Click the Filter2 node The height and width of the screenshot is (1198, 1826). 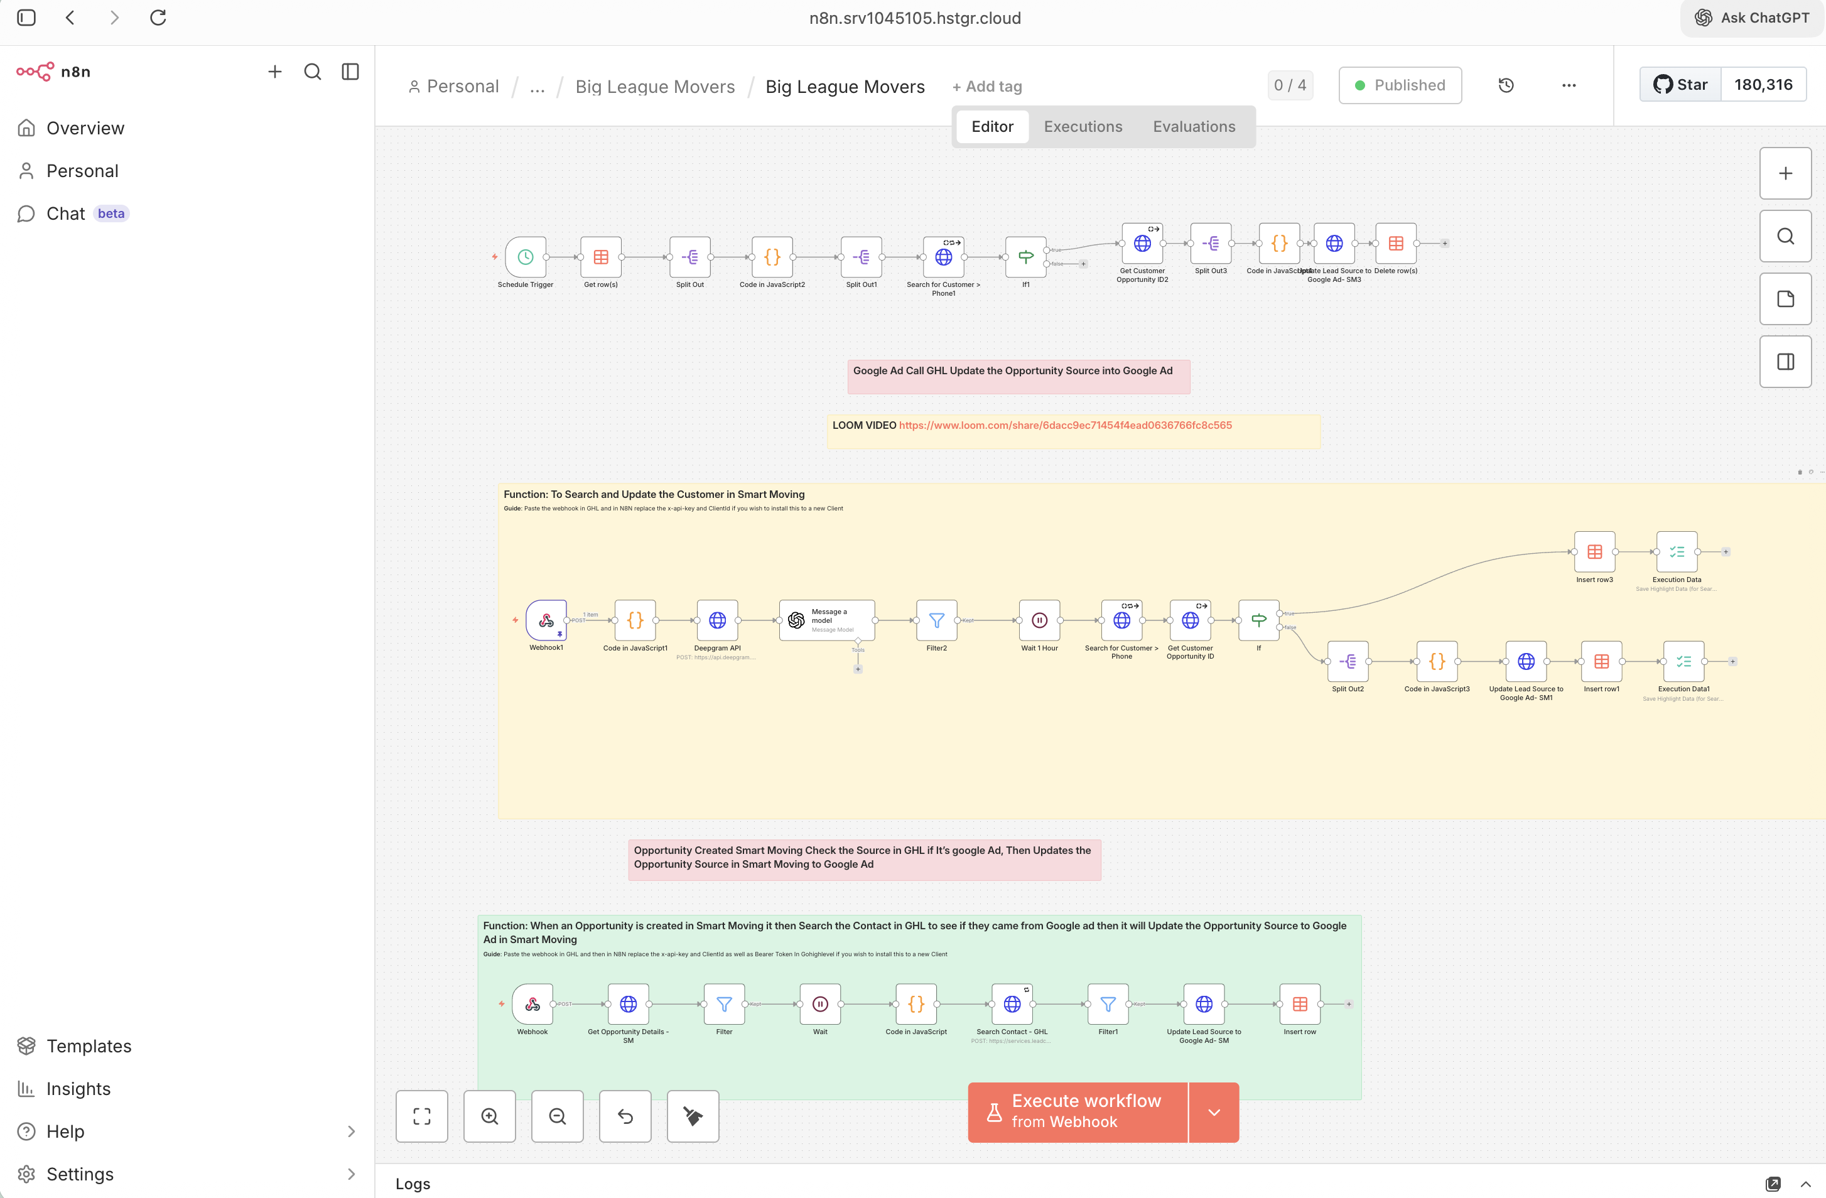click(x=937, y=620)
